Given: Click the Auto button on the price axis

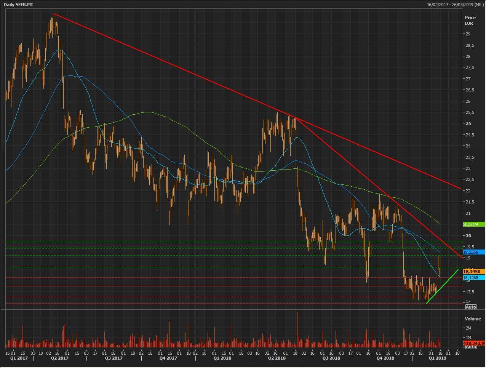Looking at the screenshot, I should (471, 307).
